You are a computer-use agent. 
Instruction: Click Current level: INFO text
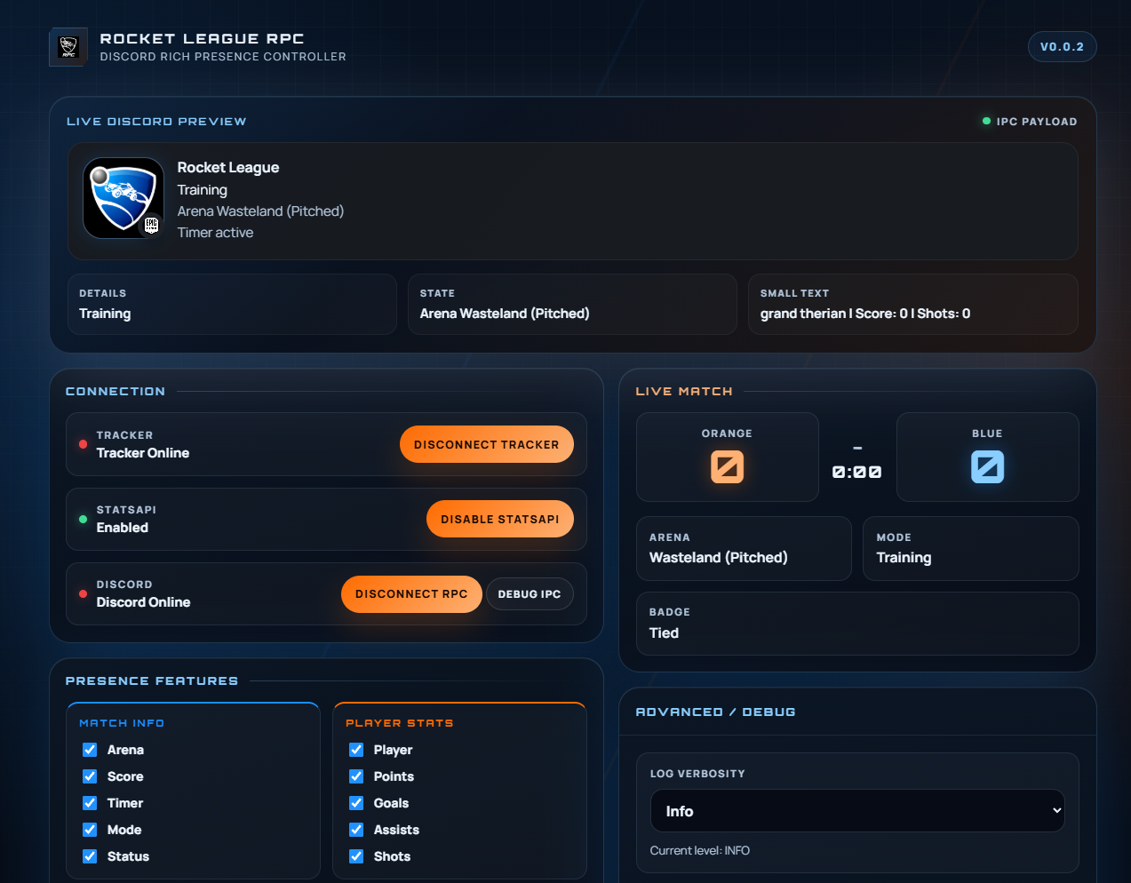(x=700, y=851)
